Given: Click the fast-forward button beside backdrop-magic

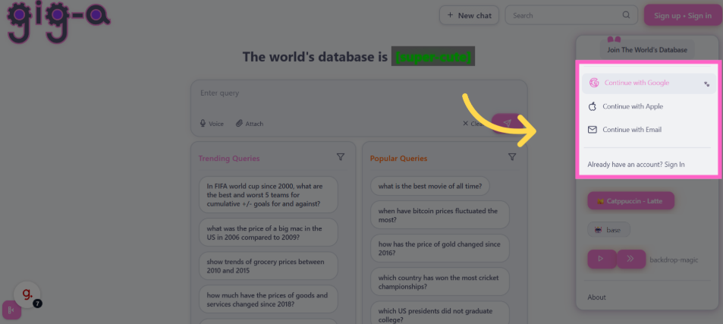Looking at the screenshot, I should [630, 259].
